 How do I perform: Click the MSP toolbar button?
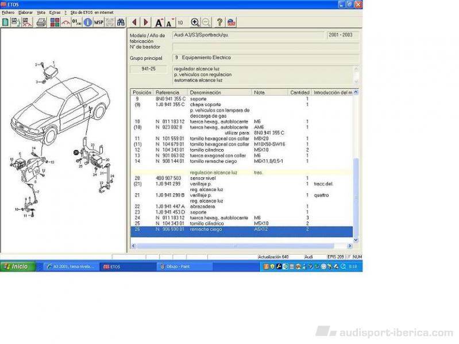[99, 22]
